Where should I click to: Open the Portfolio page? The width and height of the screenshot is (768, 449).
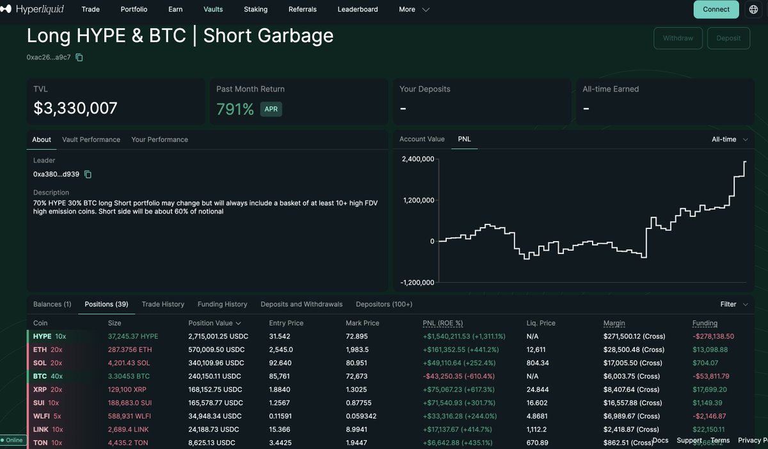pos(134,10)
